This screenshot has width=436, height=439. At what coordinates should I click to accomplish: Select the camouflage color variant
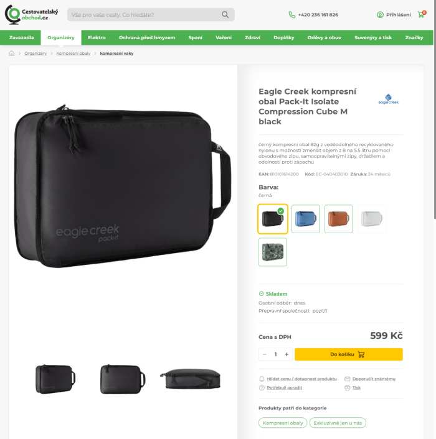(x=273, y=252)
